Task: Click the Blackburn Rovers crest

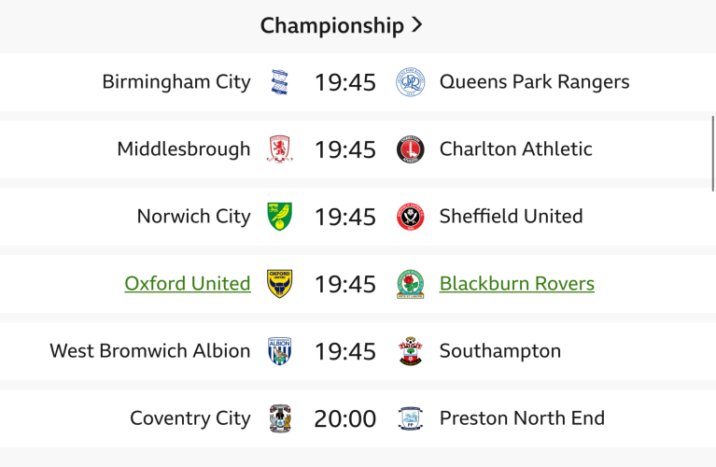Action: click(410, 284)
